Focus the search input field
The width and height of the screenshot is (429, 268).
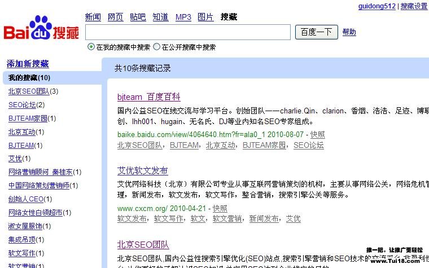pyautogui.click(x=188, y=32)
